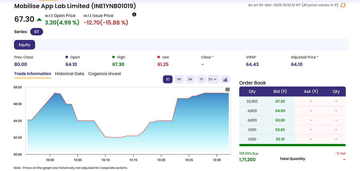Viewport: 360px width, 171px height.
Task: Click the info icon near issue price
Action: pyautogui.click(x=134, y=15)
